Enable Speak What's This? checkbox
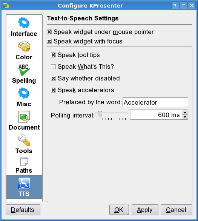Screen dimensions: 198x221 click(53, 66)
